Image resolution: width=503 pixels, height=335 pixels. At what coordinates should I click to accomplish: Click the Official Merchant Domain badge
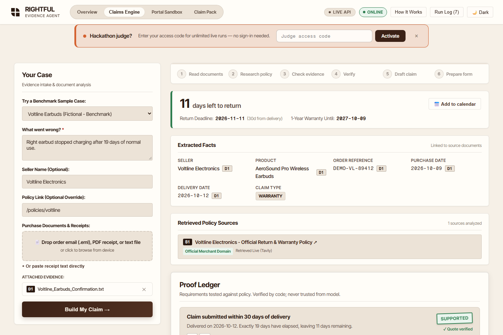208,251
